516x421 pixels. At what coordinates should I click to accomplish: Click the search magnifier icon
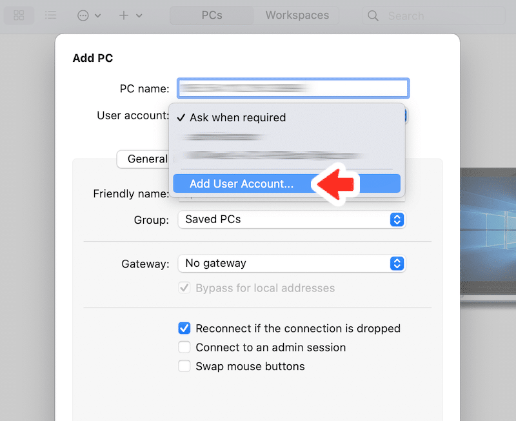pos(373,15)
